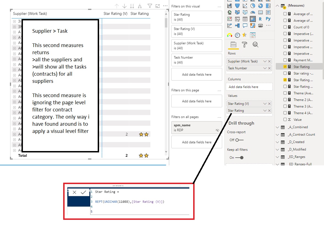Toggle the Keep all filters switch
Screen dimensions: 324x230
(x=240, y=158)
